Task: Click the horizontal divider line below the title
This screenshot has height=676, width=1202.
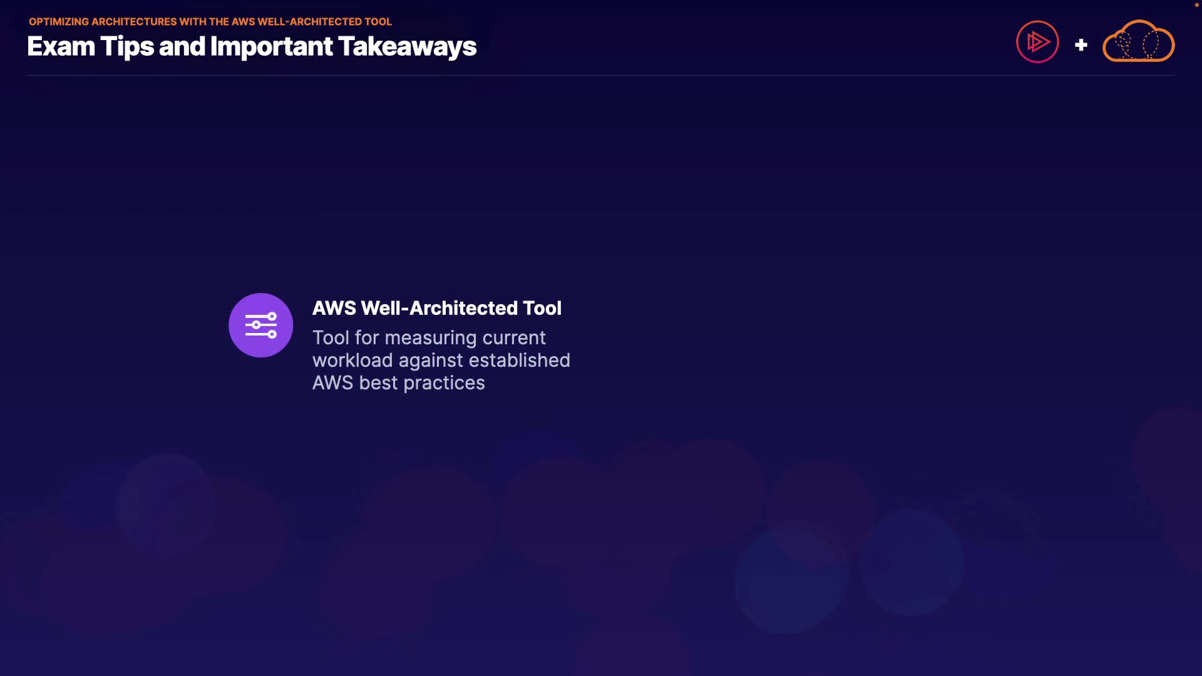Action: [x=601, y=75]
